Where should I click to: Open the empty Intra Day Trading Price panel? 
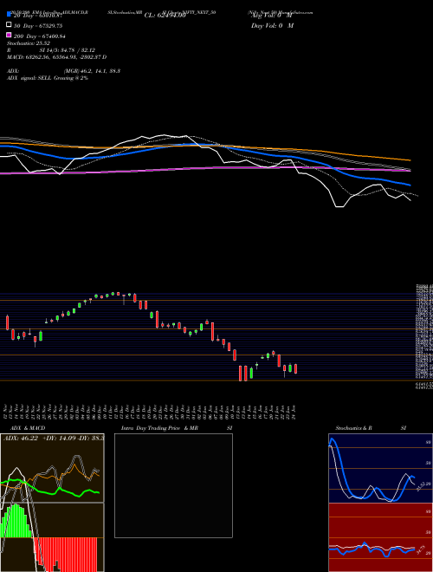click(x=173, y=485)
